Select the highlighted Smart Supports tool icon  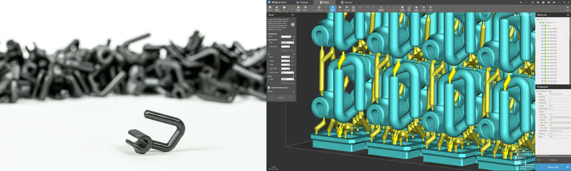pyautogui.click(x=333, y=8)
